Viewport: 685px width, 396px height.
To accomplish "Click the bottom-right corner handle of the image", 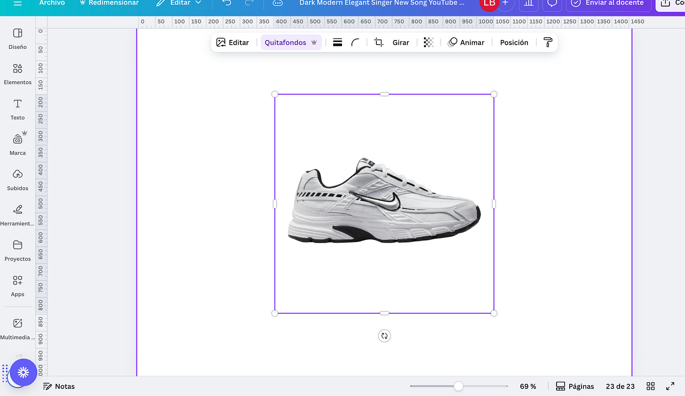I will coord(494,313).
